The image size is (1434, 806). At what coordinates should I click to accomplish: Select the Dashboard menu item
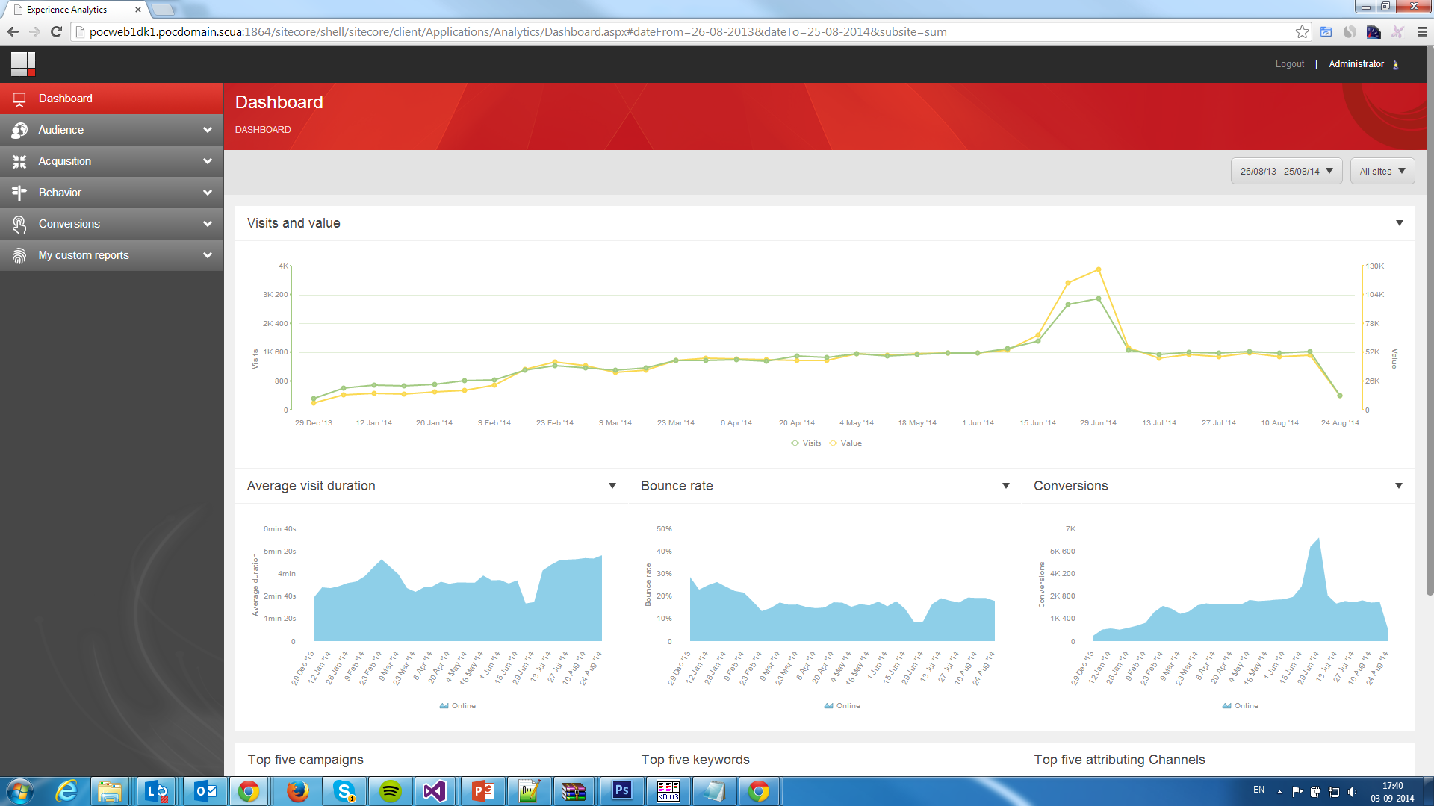pyautogui.click(x=66, y=99)
